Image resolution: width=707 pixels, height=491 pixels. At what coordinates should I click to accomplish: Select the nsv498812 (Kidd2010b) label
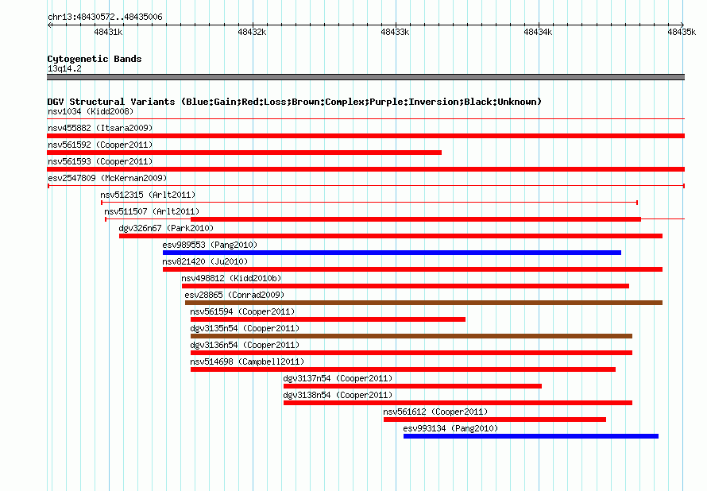coord(231,278)
